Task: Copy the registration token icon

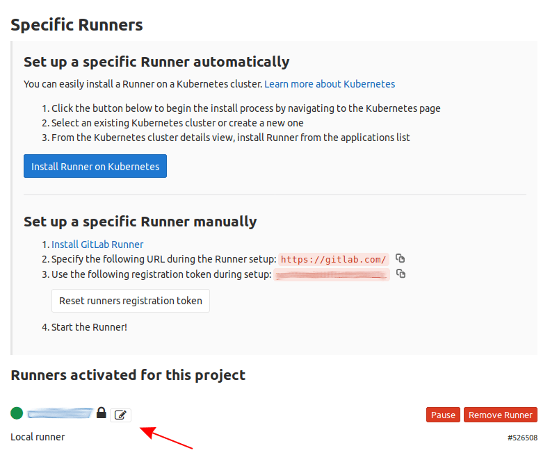Action: pos(401,274)
